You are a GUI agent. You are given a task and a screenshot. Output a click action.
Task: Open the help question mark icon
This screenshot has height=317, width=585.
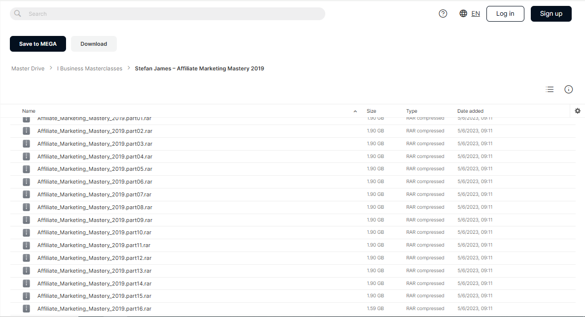point(443,14)
